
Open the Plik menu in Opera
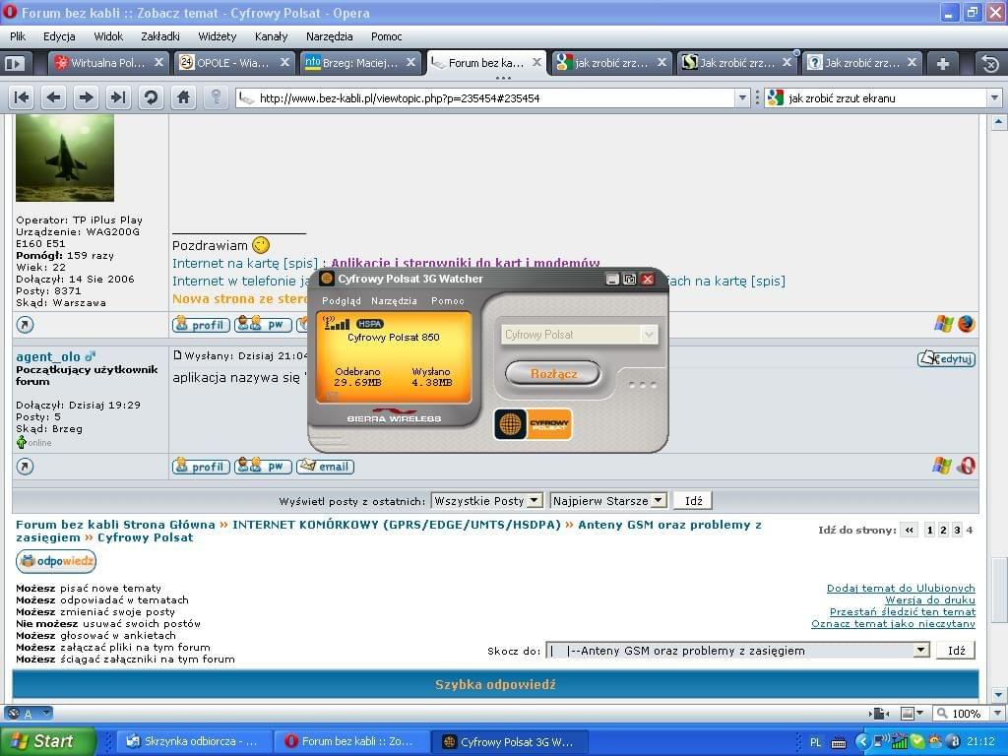pyautogui.click(x=18, y=36)
